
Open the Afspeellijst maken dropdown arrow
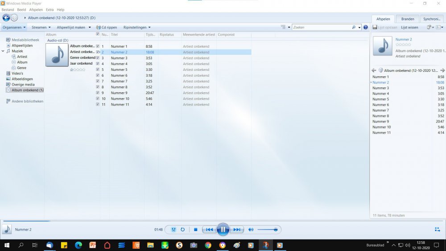[x=90, y=27]
